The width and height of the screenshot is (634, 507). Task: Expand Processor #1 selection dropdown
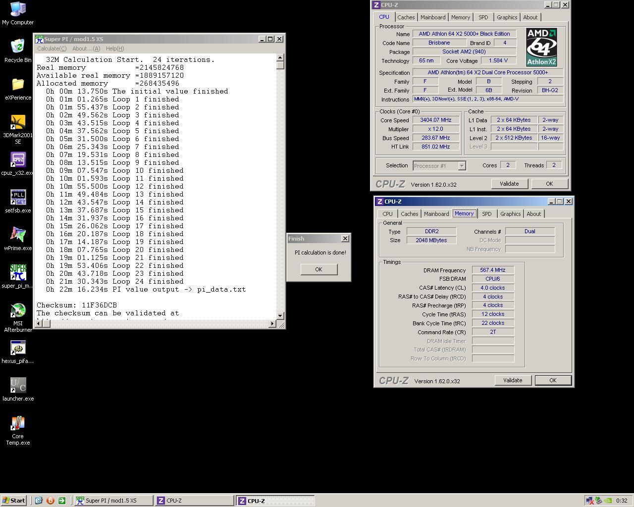click(x=462, y=166)
